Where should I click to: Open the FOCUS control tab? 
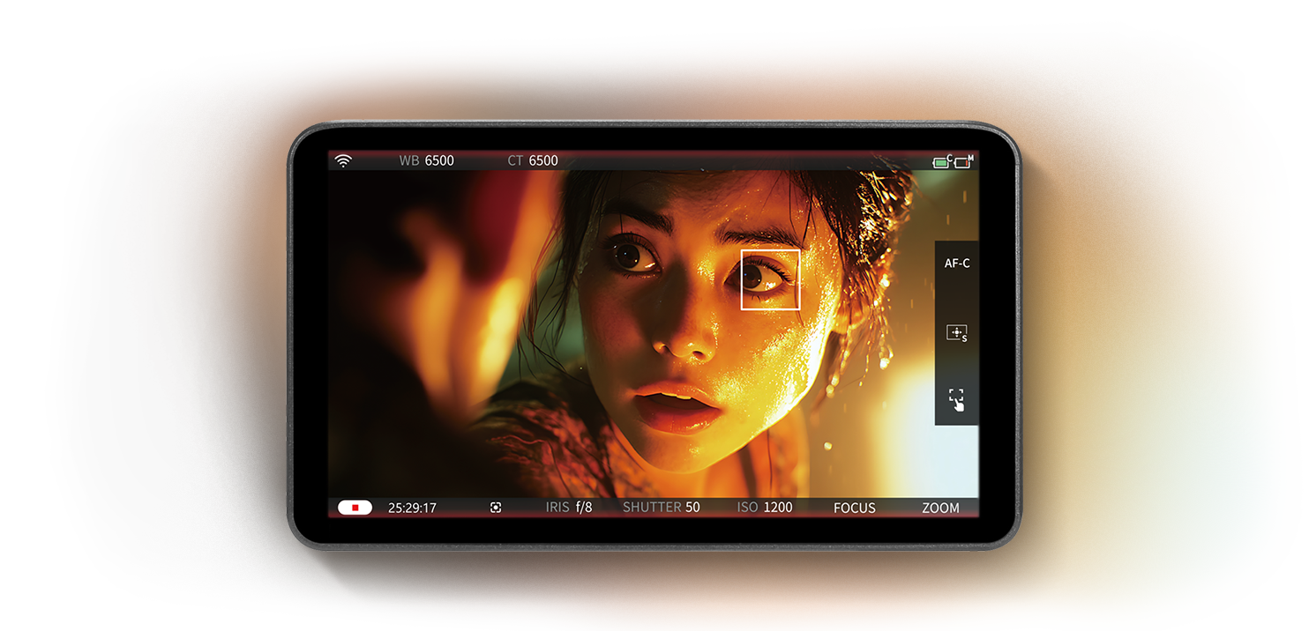[855, 508]
